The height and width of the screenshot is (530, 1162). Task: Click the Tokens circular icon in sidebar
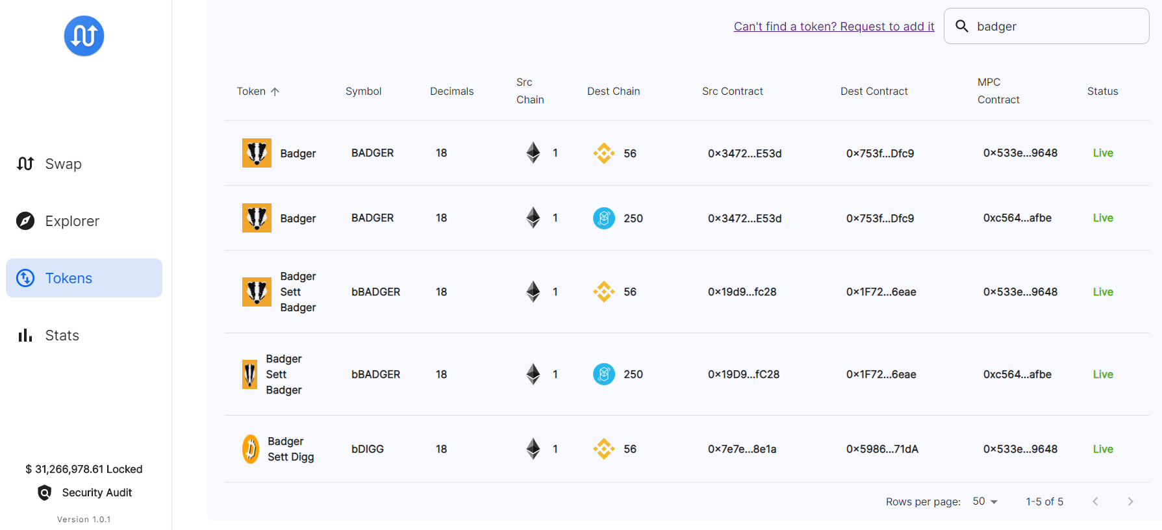point(25,278)
